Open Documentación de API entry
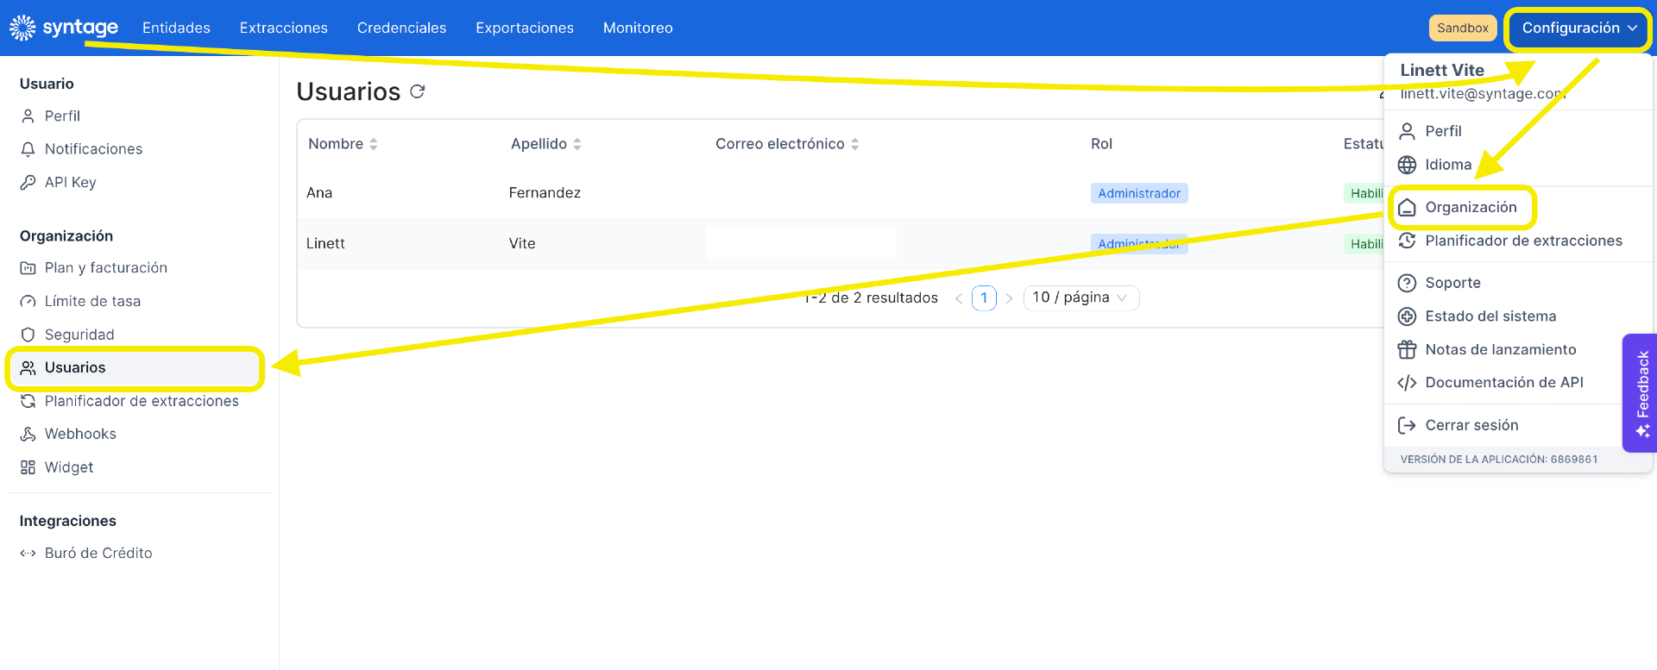This screenshot has width=1657, height=670. pyautogui.click(x=1504, y=383)
